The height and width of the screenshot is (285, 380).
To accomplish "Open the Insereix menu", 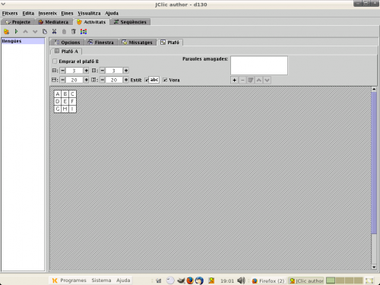I will point(47,13).
